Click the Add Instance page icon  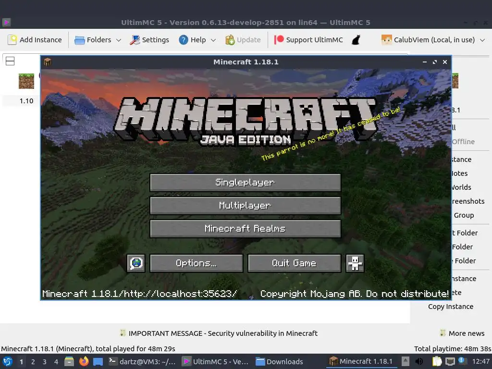coord(12,40)
